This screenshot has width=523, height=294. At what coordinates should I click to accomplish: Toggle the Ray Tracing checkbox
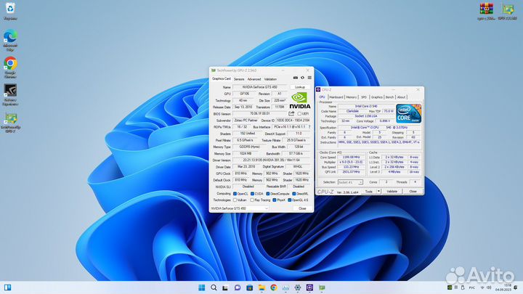(252, 200)
